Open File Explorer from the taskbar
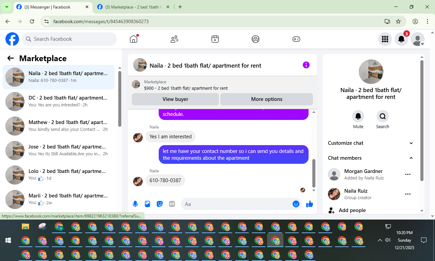The image size is (435, 261). [x=25, y=226]
